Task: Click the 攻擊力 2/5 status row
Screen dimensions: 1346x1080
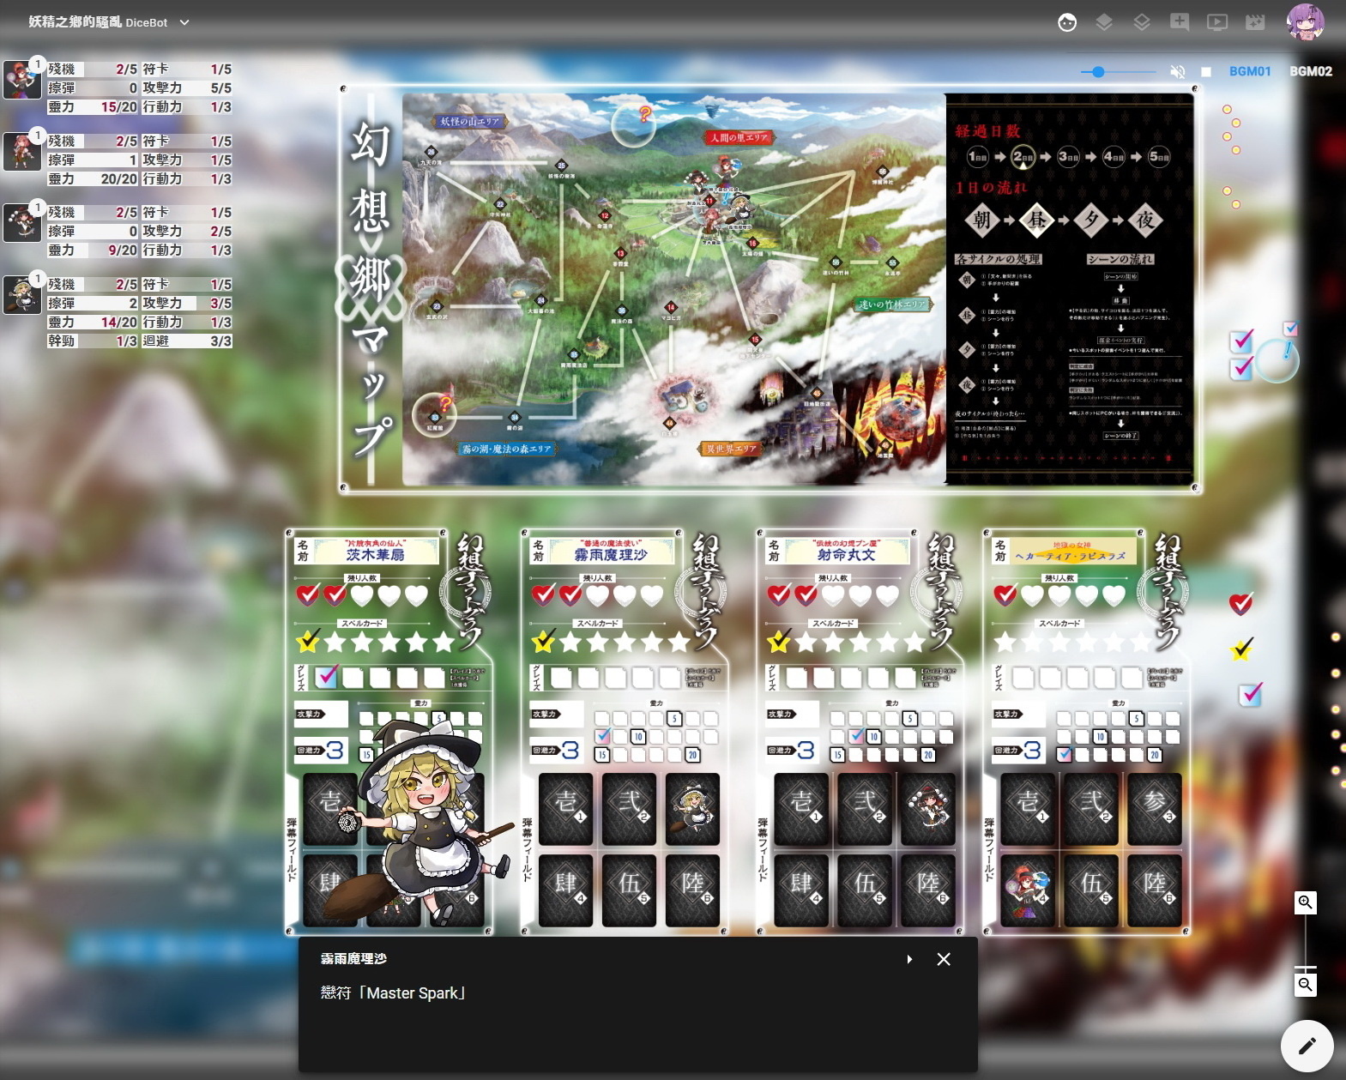Action: coord(187,232)
